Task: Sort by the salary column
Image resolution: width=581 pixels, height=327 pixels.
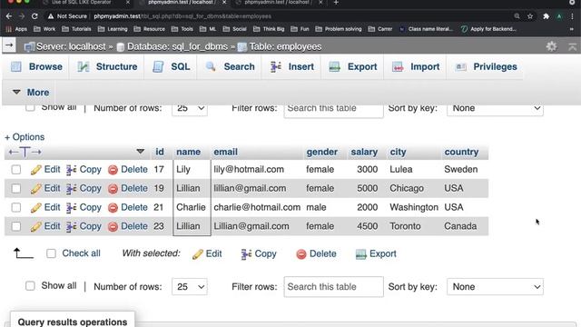Action: pyautogui.click(x=364, y=152)
